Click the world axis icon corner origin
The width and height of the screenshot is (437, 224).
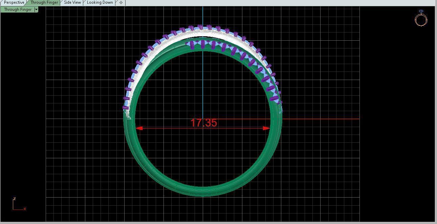coord(14,209)
